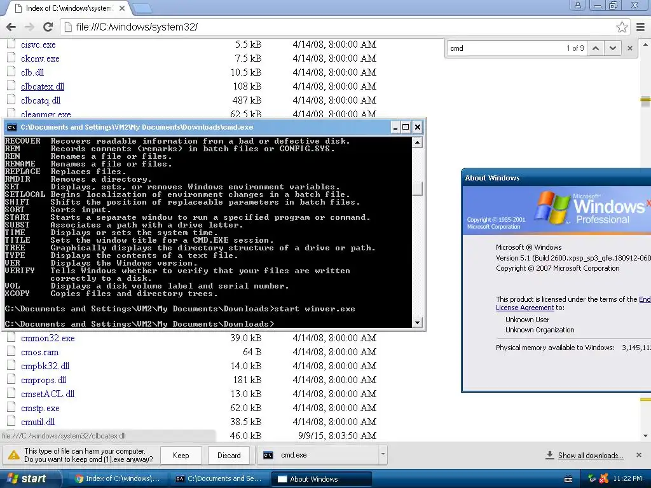Open cmd.exe item in downloads bar
This screenshot has height=488, width=651.
[x=318, y=455]
